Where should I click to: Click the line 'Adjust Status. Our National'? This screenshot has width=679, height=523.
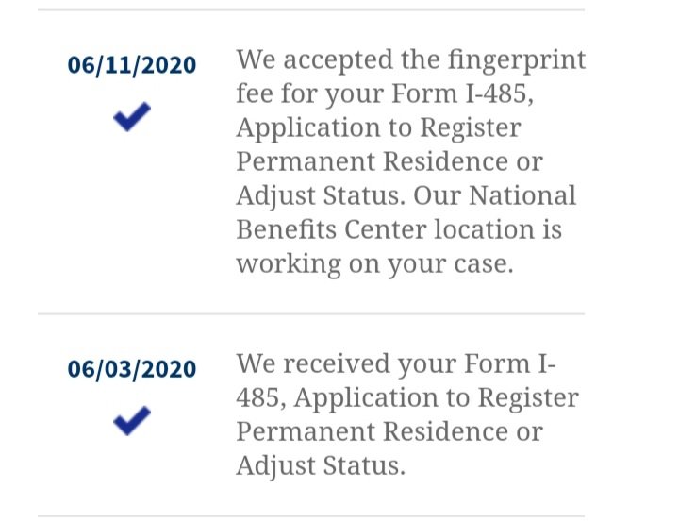[406, 196]
